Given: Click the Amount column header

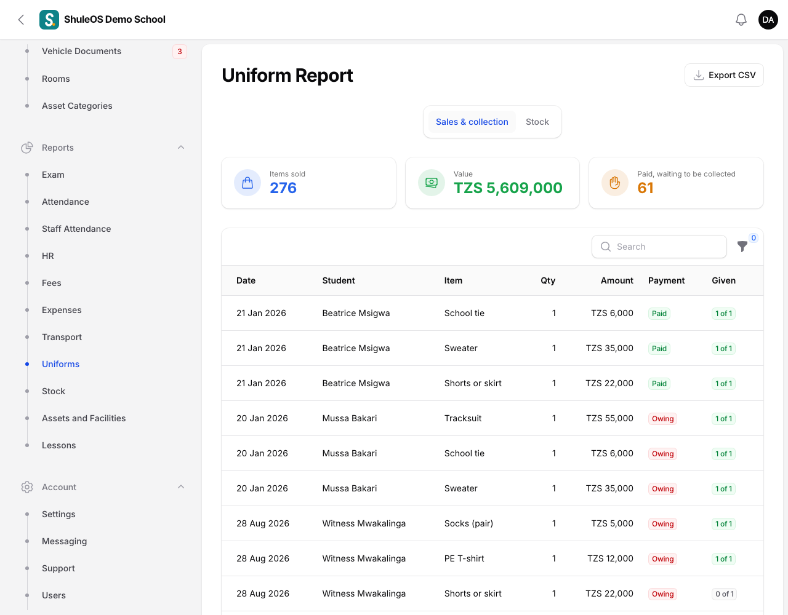Looking at the screenshot, I should point(617,280).
